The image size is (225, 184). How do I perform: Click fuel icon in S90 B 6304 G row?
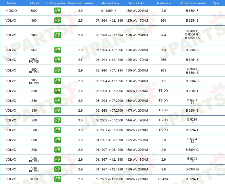pyautogui.click(x=58, y=149)
